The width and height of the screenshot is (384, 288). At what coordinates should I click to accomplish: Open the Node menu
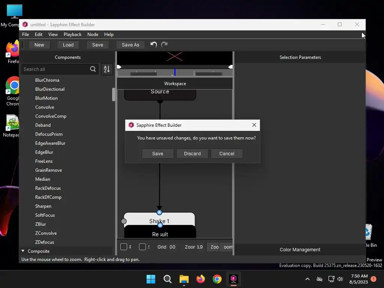click(x=93, y=34)
